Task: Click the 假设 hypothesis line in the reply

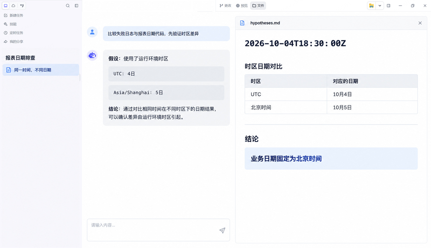Action: [x=138, y=58]
